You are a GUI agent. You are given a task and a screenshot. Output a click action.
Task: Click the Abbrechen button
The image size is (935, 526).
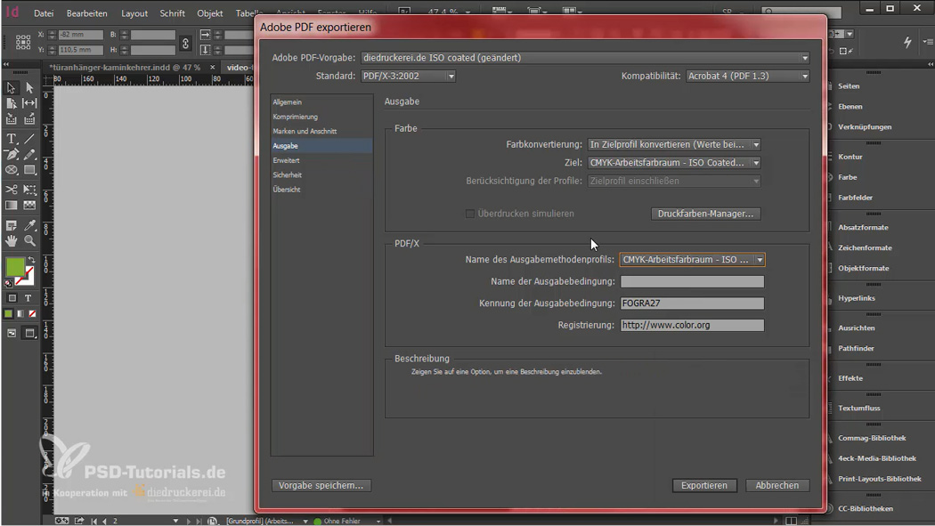(x=777, y=485)
